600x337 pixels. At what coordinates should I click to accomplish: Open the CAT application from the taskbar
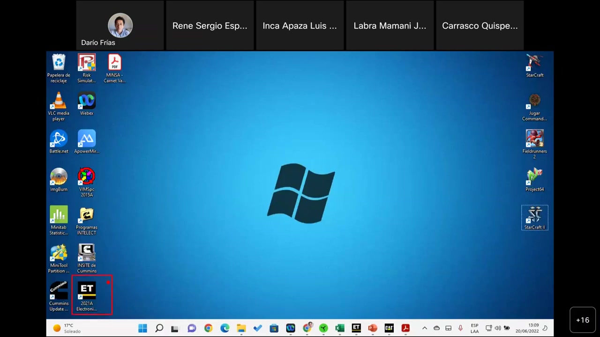point(389,328)
